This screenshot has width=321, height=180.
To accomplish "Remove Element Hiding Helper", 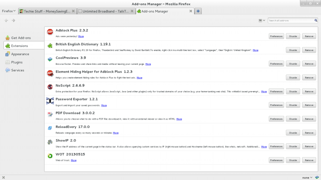I will pos(309,78).
